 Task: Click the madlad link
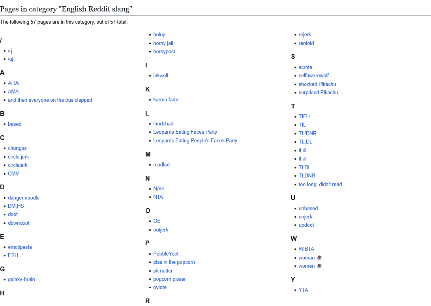(x=161, y=164)
